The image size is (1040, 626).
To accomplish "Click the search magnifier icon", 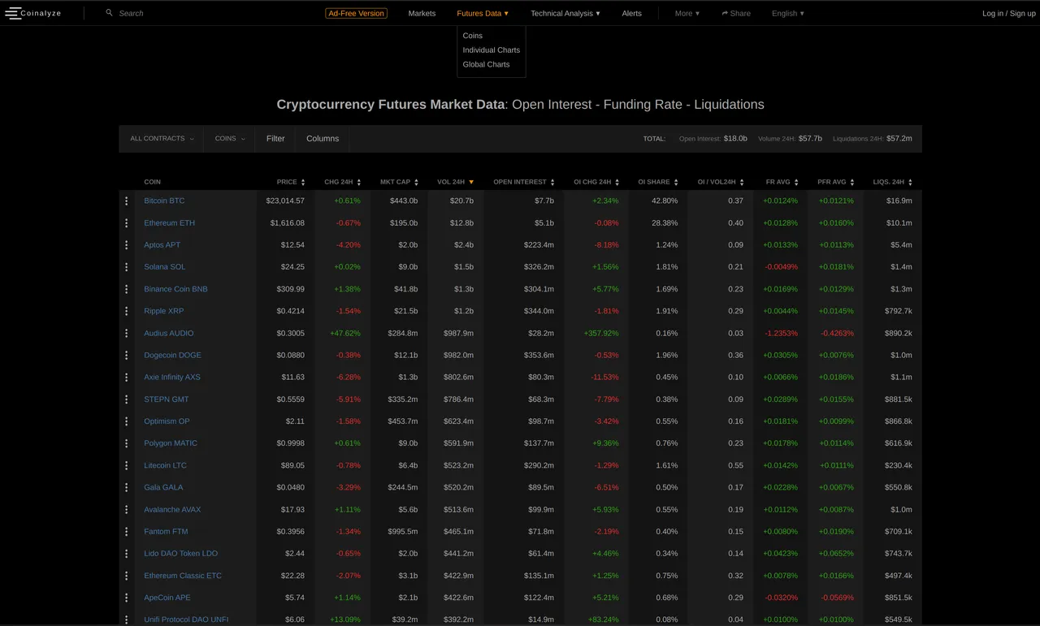I will click(109, 13).
